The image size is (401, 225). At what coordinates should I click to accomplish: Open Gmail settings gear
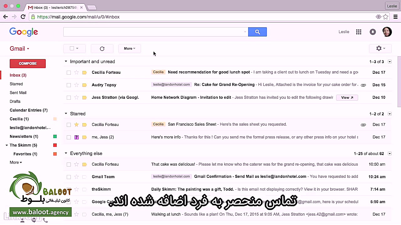tap(379, 48)
